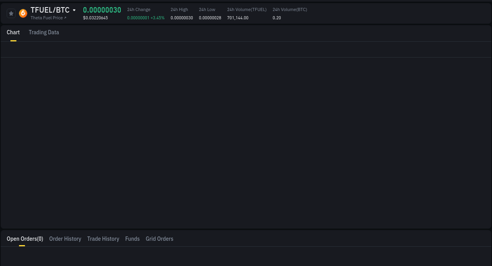Screen dimensions: 492x266
Task: Select the Open Orders(0) tab
Action: point(25,239)
